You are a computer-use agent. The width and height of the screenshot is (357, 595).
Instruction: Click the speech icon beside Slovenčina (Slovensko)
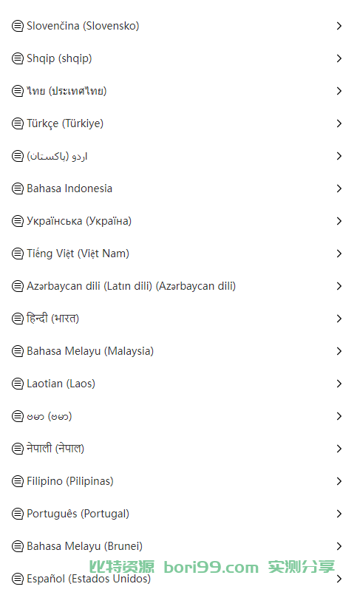pos(18,26)
